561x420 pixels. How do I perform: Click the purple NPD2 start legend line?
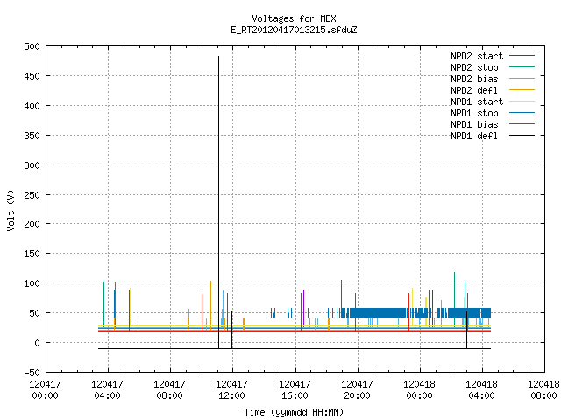click(522, 56)
